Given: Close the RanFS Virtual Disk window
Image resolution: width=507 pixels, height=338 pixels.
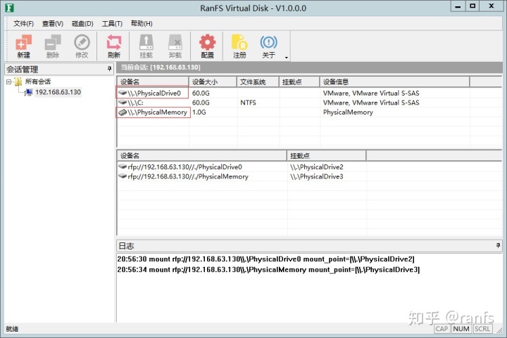Looking at the screenshot, I should coord(492,6).
